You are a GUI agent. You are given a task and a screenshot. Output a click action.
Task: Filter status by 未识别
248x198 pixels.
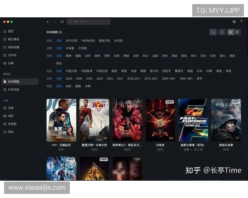pos(118,40)
